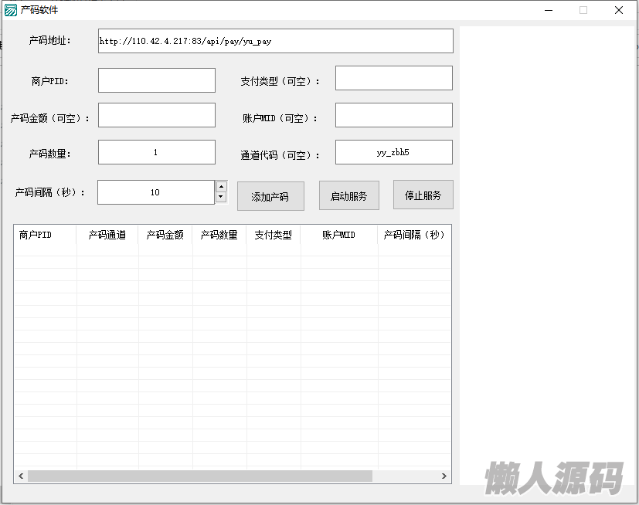Click the table's left scroll arrow

[21, 476]
